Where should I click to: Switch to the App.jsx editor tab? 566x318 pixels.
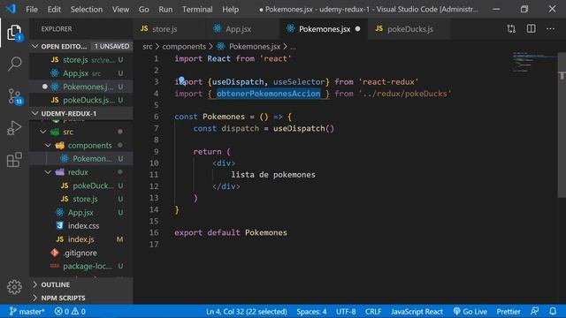(x=242, y=29)
